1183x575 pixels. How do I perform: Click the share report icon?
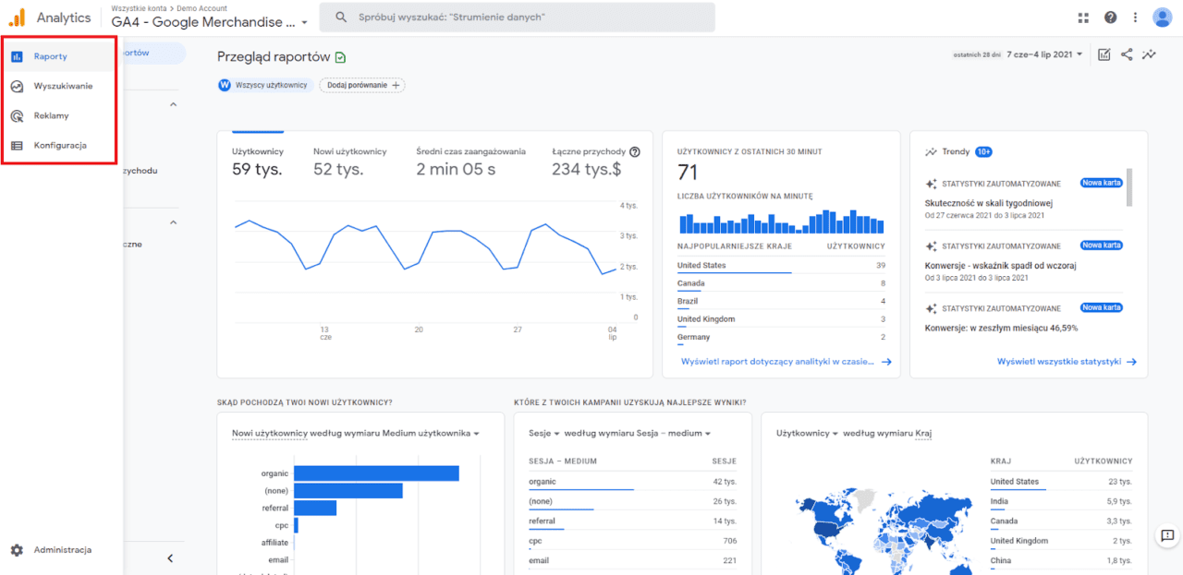click(x=1127, y=54)
